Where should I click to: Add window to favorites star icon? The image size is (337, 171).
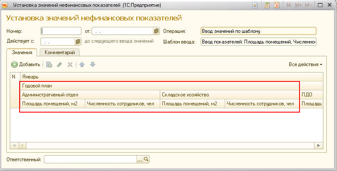(x=255, y=6)
